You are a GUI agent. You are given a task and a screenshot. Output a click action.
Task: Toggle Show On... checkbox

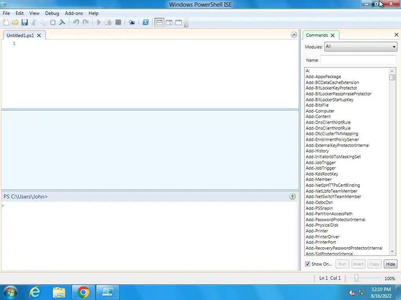pos(308,264)
